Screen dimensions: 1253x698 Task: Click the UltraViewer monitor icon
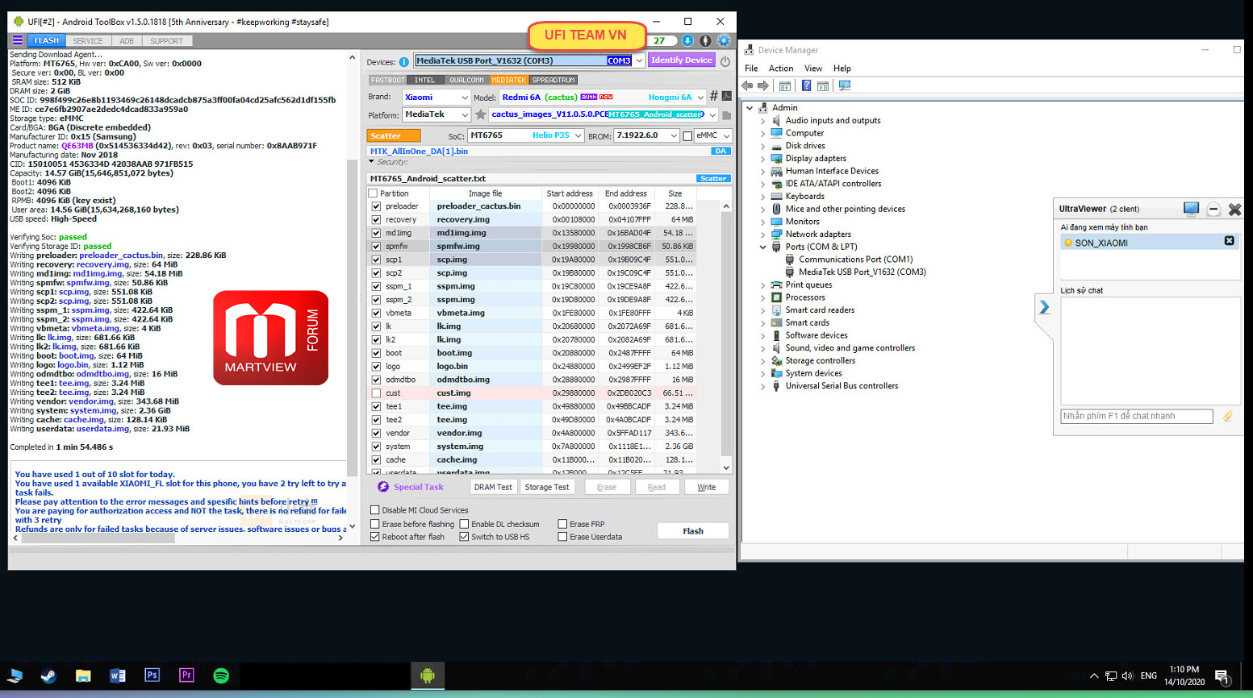pos(1191,209)
